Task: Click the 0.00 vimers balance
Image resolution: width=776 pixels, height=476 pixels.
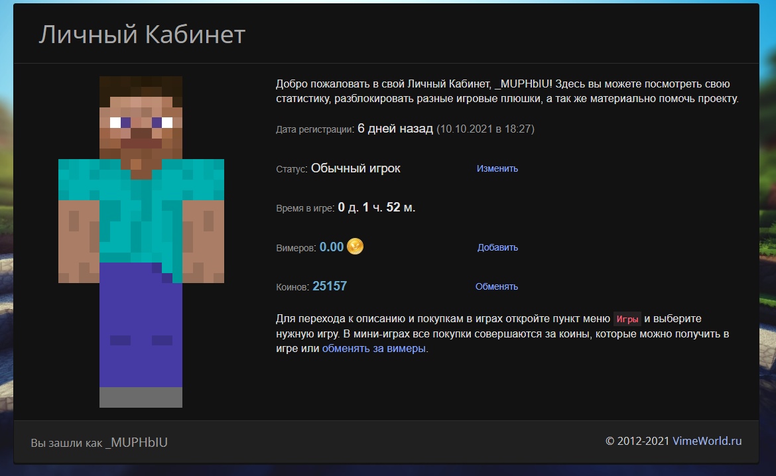Action: pos(332,247)
